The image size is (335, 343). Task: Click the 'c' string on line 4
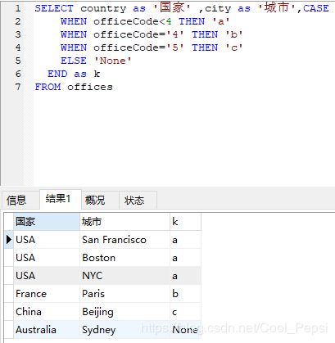(x=234, y=47)
